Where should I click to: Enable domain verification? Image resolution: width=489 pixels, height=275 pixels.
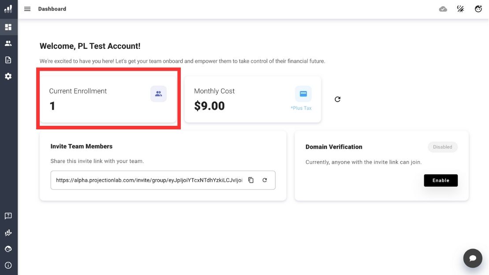440,180
